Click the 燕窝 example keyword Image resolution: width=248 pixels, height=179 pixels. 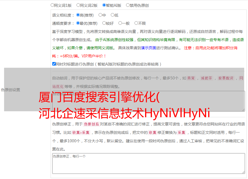(x=191, y=78)
